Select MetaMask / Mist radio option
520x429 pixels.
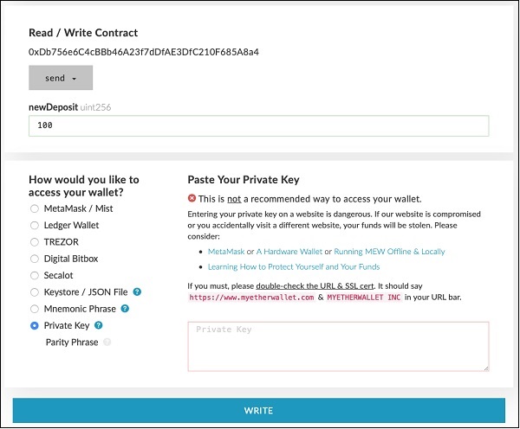point(35,208)
